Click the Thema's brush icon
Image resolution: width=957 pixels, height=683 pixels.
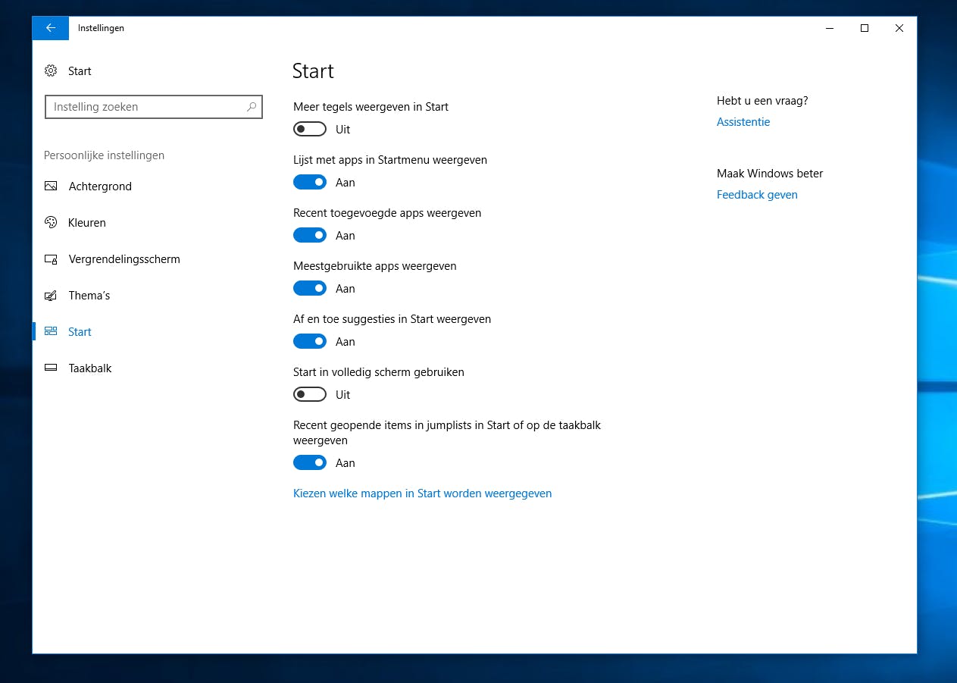click(51, 295)
